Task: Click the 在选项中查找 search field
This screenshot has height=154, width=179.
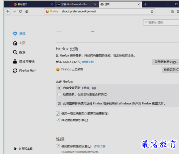Action: pyautogui.click(x=161, y=22)
